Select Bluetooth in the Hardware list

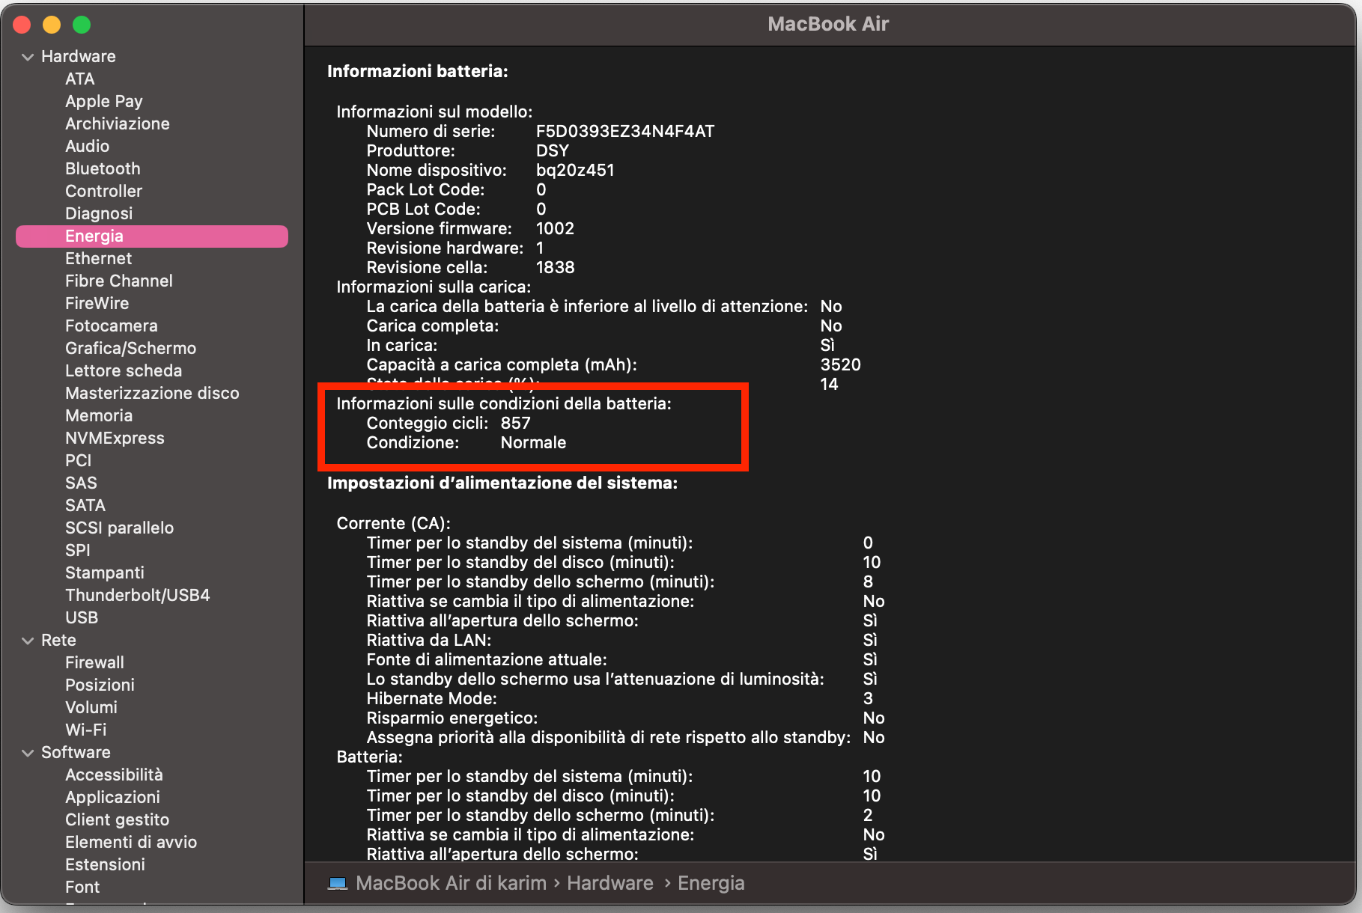(102, 168)
